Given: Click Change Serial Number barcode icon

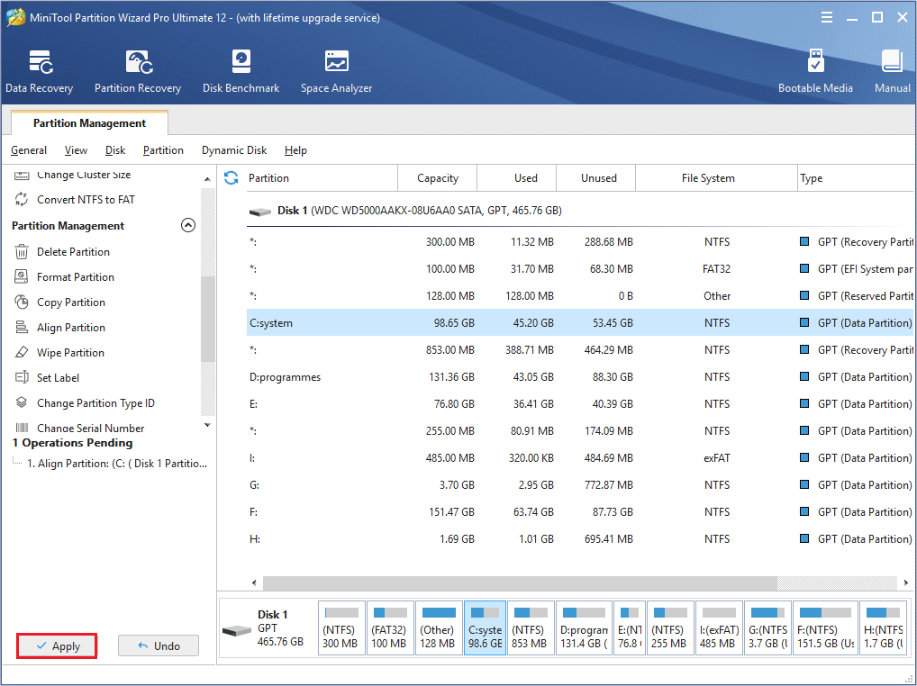Looking at the screenshot, I should pos(22,428).
